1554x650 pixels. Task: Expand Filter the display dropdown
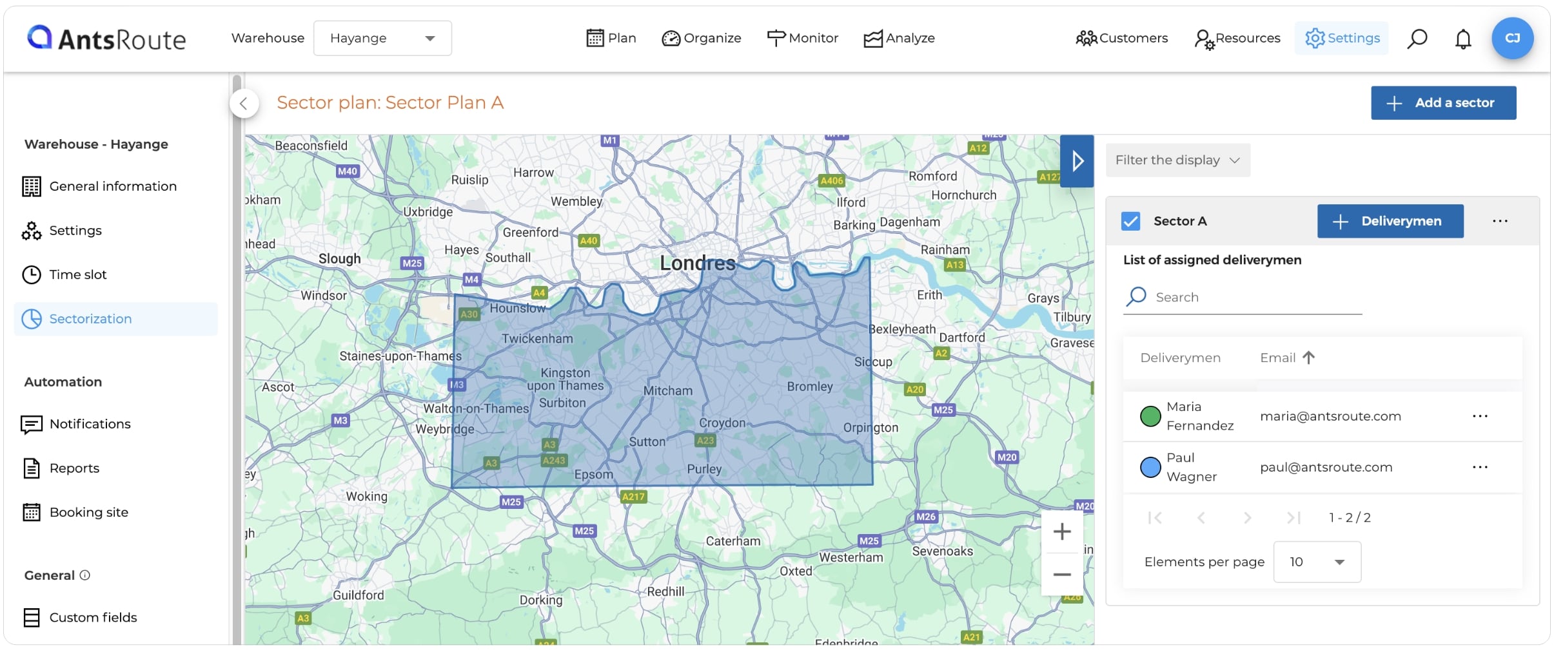[1177, 160]
